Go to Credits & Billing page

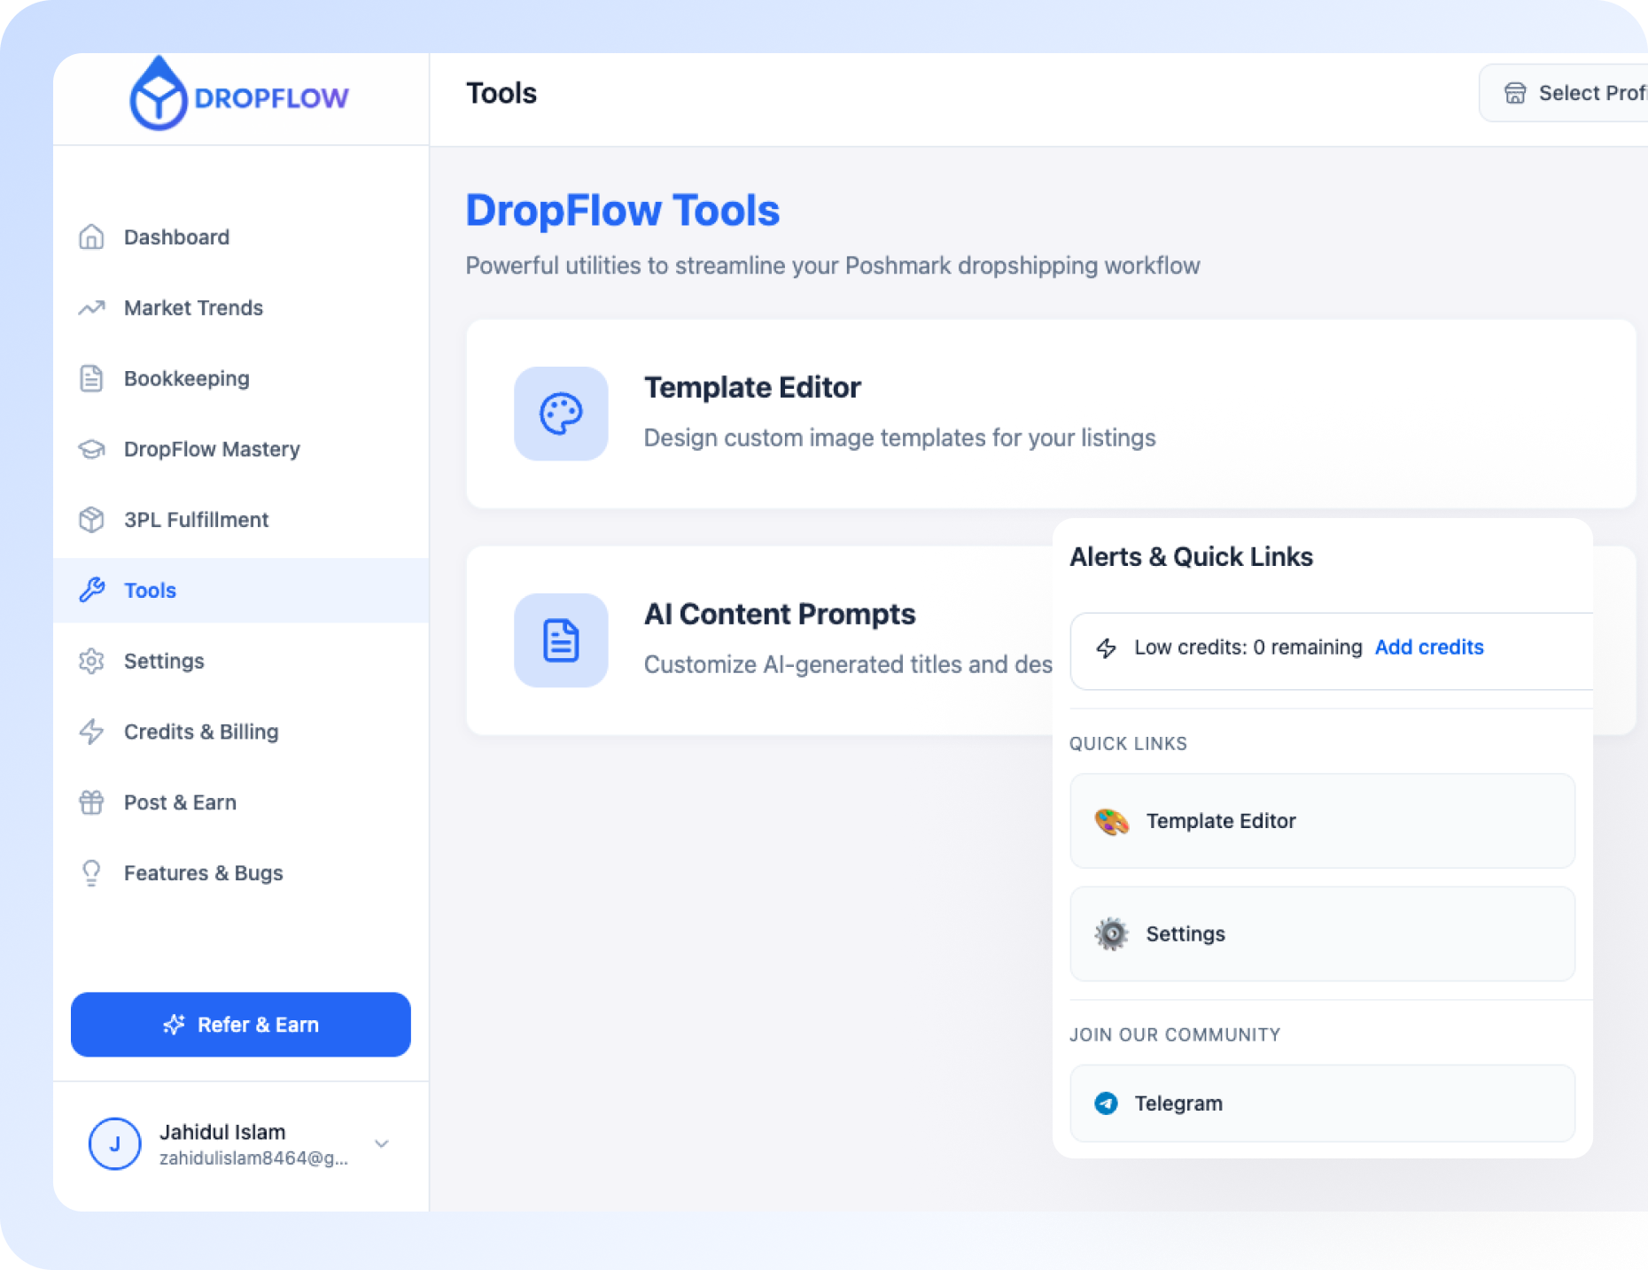pos(201,732)
